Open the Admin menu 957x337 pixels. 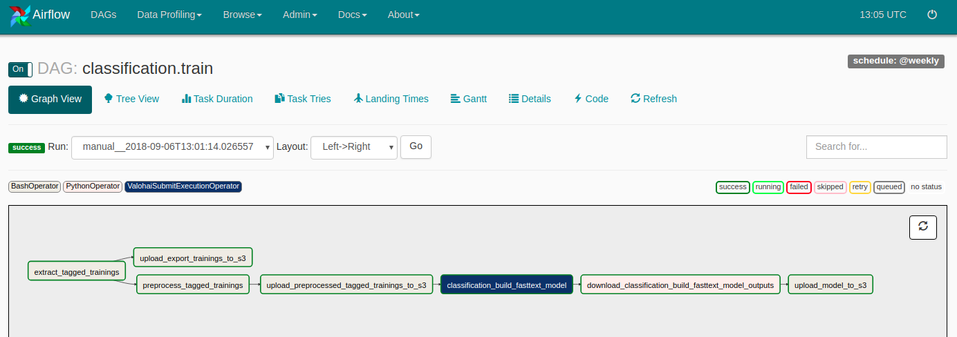tap(300, 15)
